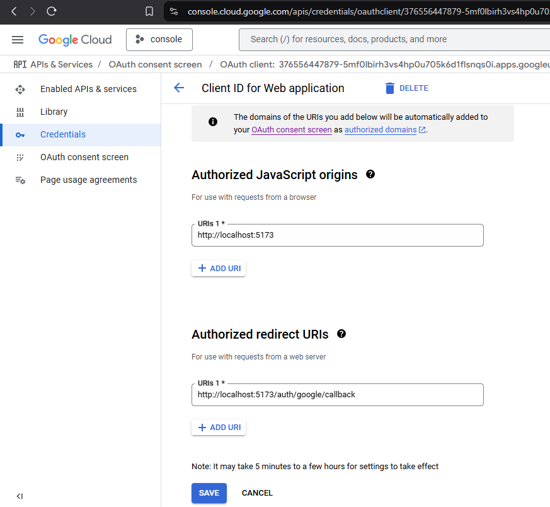
Task: Save the client settings
Action: [209, 493]
